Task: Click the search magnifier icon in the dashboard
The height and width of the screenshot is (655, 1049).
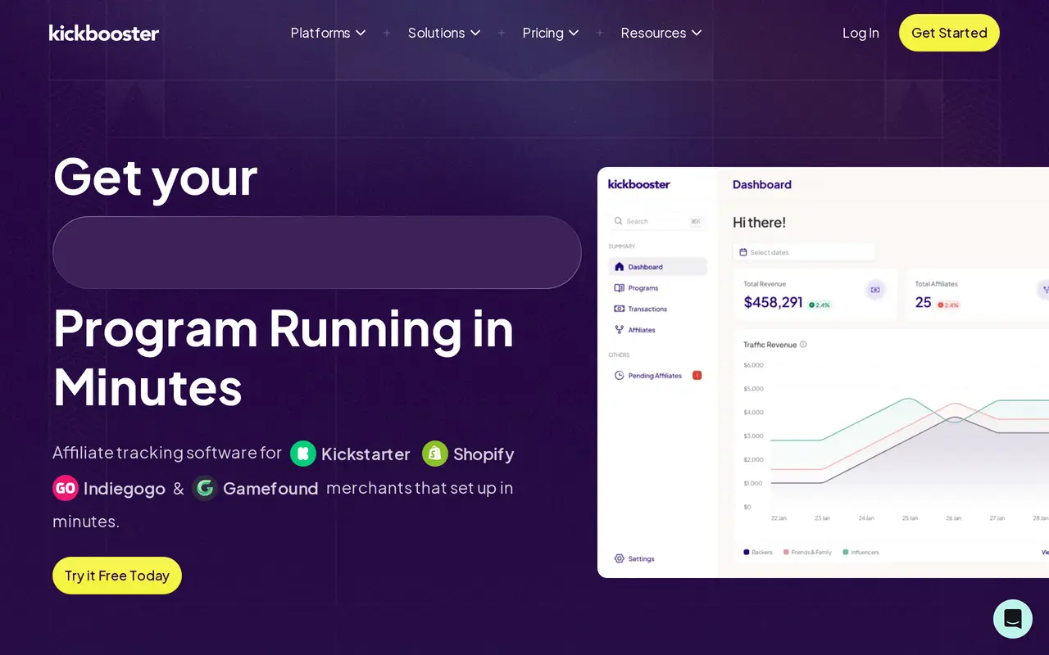Action: pos(619,221)
